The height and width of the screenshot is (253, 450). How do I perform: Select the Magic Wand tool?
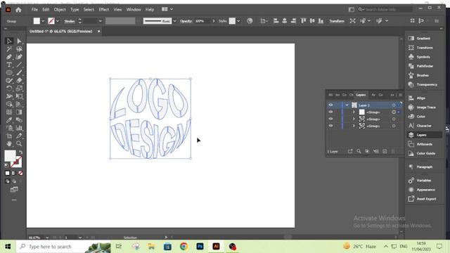click(9, 49)
